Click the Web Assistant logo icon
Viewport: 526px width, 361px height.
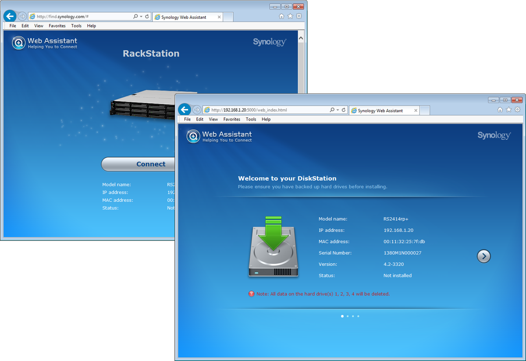pos(193,136)
